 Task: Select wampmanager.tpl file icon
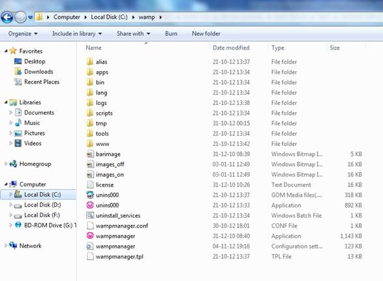click(x=90, y=256)
